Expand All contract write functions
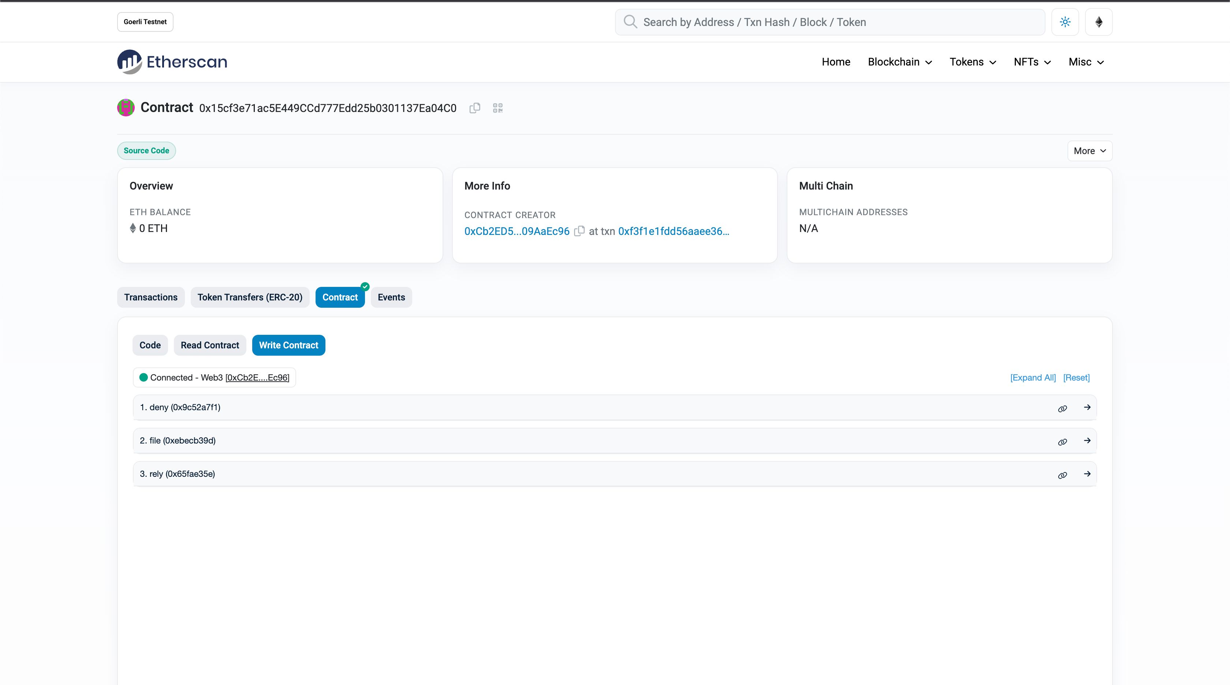The height and width of the screenshot is (685, 1230). click(x=1033, y=377)
